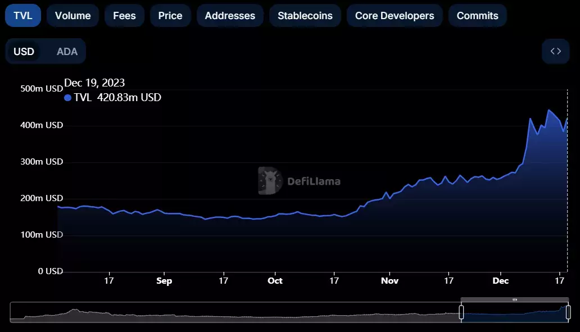580x332 pixels.
Task: Click the Nov axis label
Action: [389, 281]
